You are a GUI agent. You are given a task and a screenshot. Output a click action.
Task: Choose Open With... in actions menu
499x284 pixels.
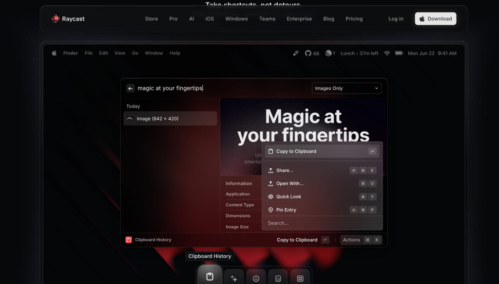[x=322, y=183]
